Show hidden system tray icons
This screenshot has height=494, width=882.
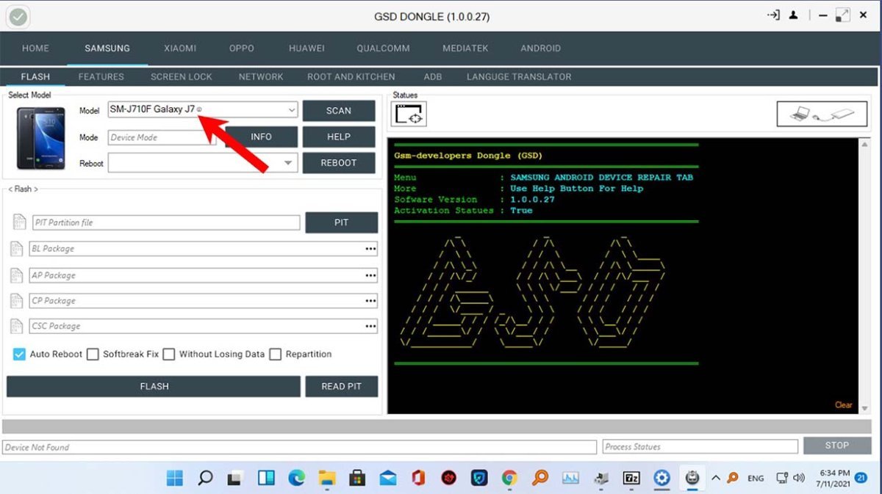[x=716, y=478]
